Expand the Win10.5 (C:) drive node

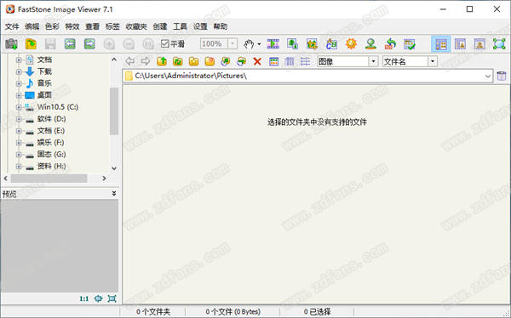pyautogui.click(x=19, y=107)
